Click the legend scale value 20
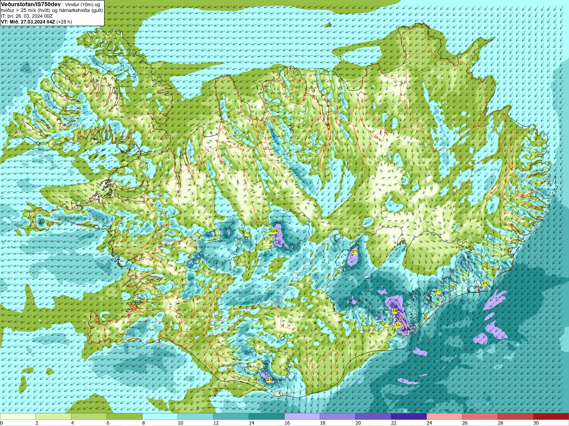This screenshot has height=426, width=569. [358, 423]
